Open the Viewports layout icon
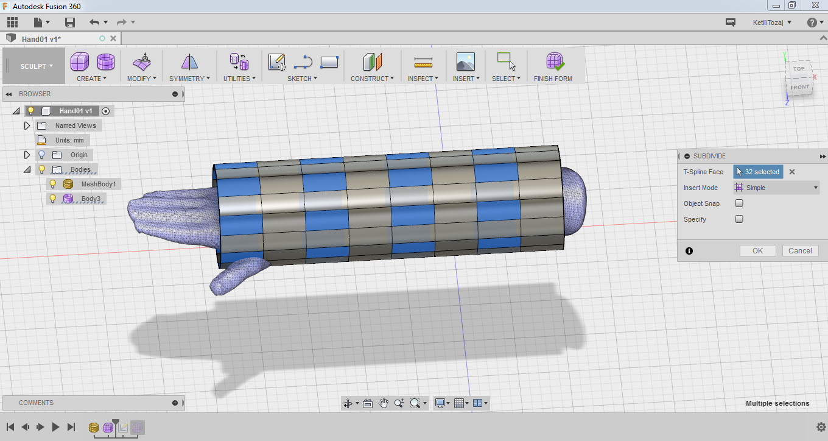Image resolution: width=828 pixels, height=441 pixels. coord(478,403)
